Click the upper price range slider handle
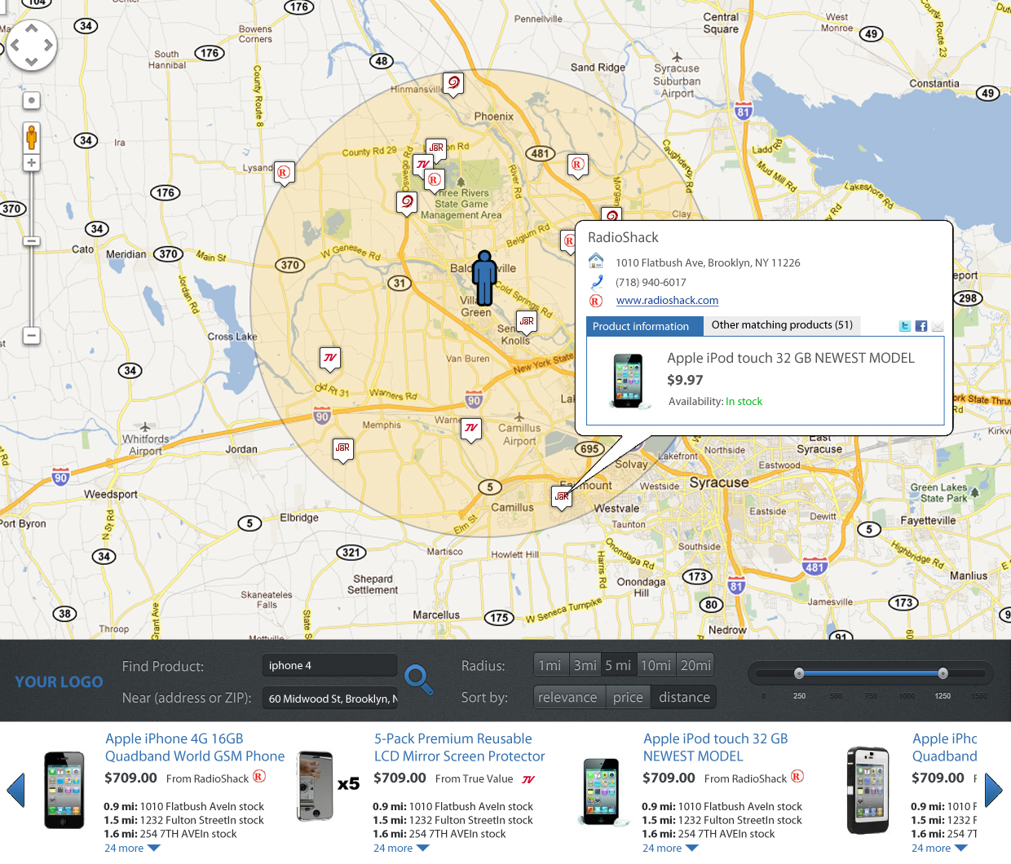 [x=943, y=673]
